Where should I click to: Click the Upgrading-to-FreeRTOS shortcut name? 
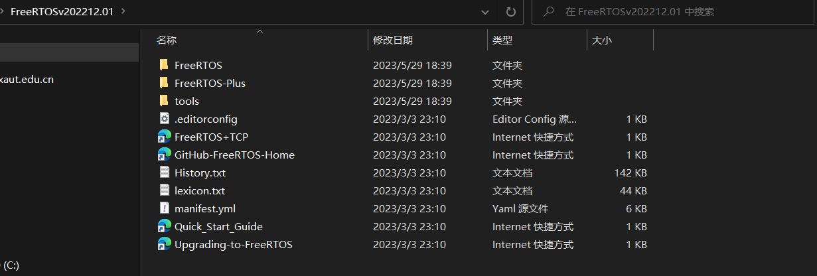tap(233, 244)
